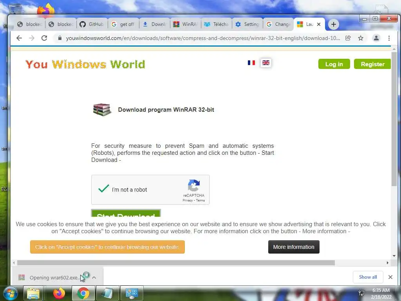Click the More information button
This screenshot has height=301, width=401.
pos(294,247)
